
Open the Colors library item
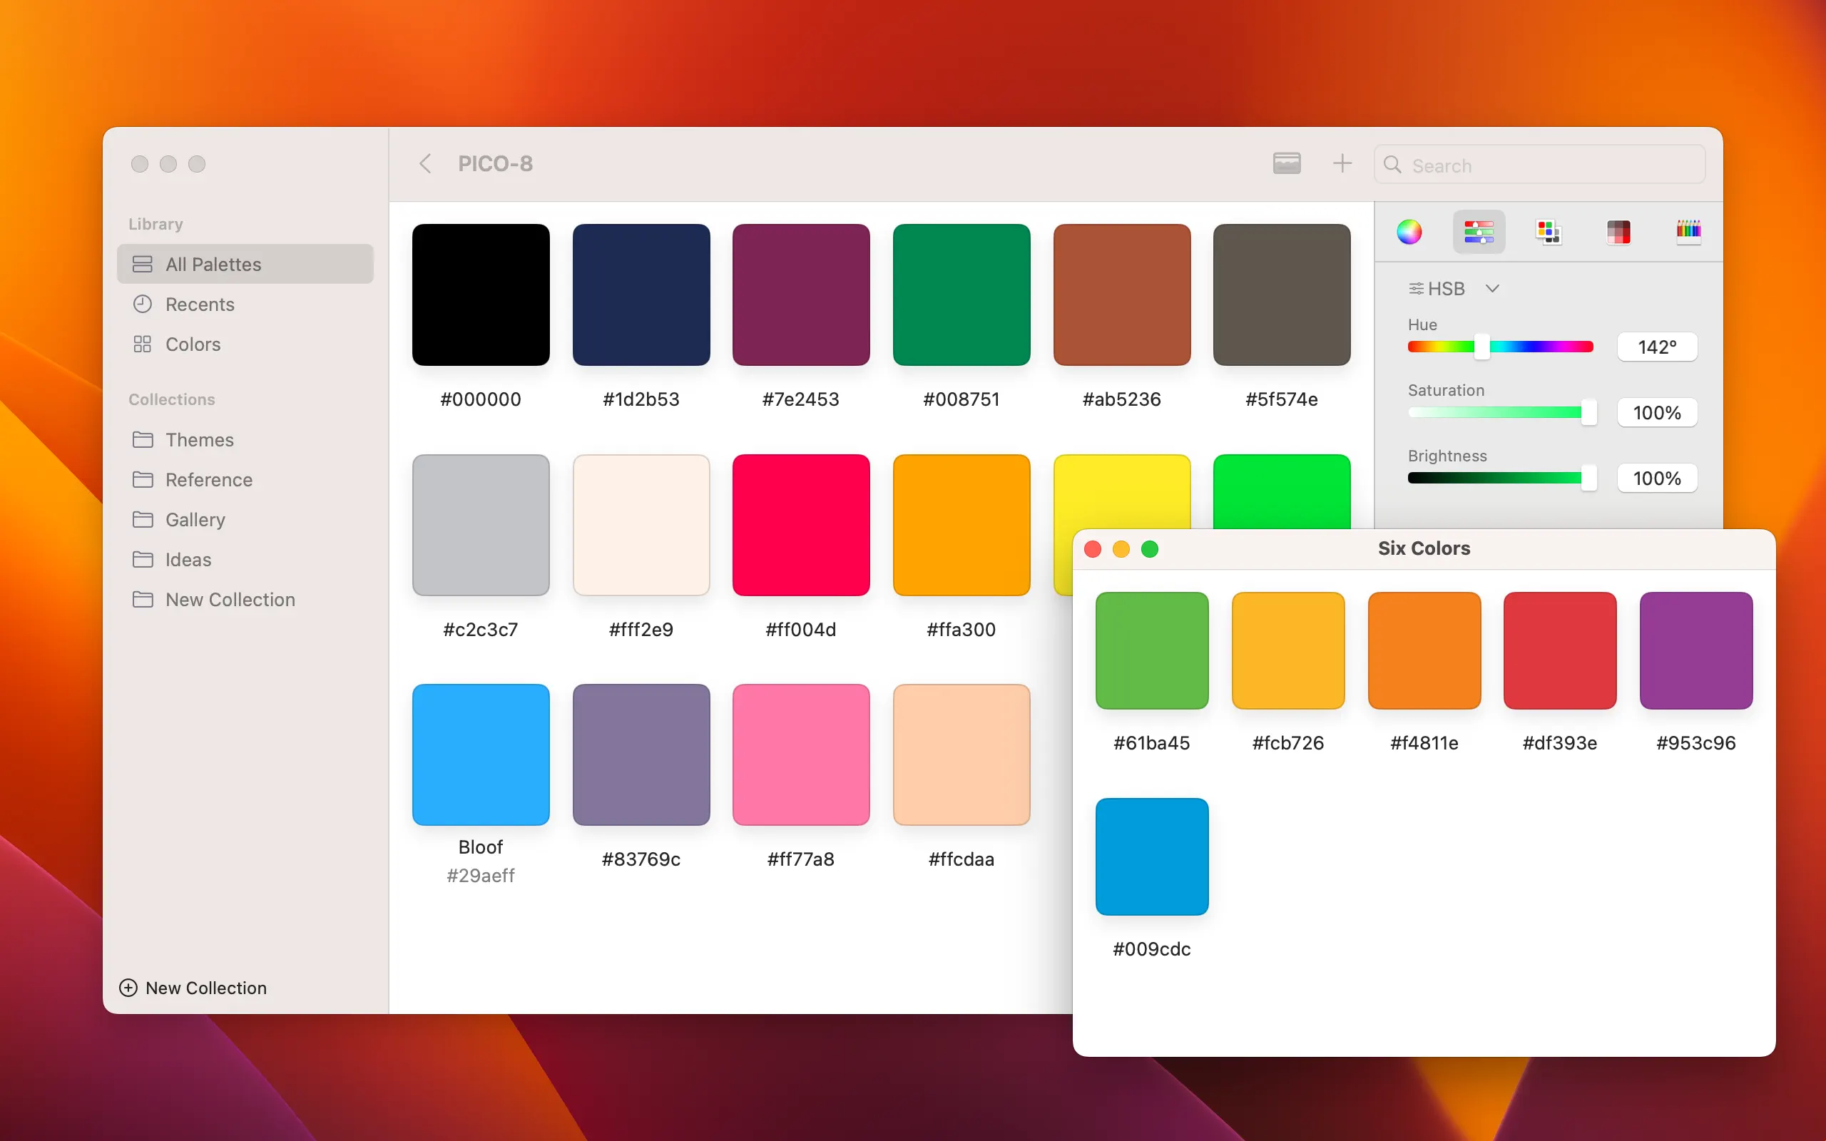click(193, 344)
